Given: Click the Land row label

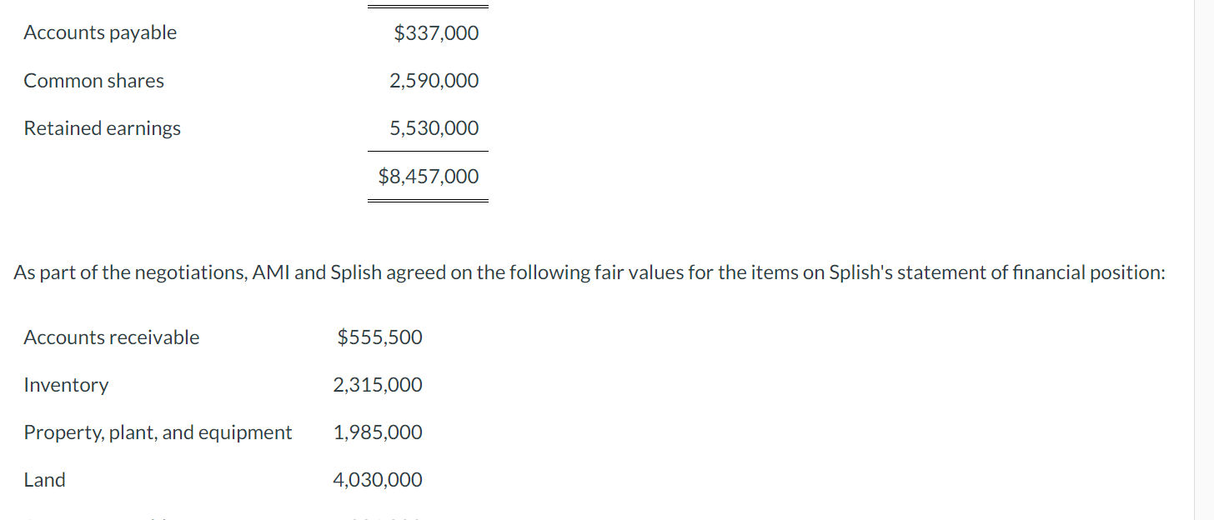Looking at the screenshot, I should point(45,480).
